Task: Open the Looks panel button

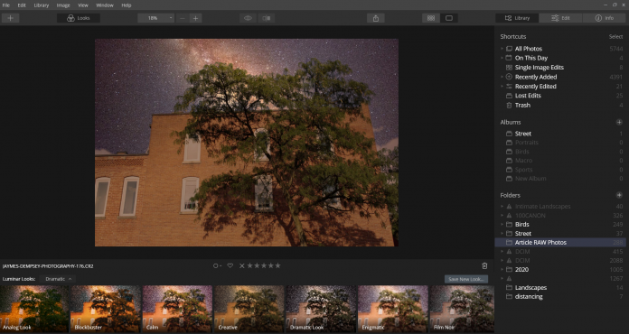Action: [79, 18]
